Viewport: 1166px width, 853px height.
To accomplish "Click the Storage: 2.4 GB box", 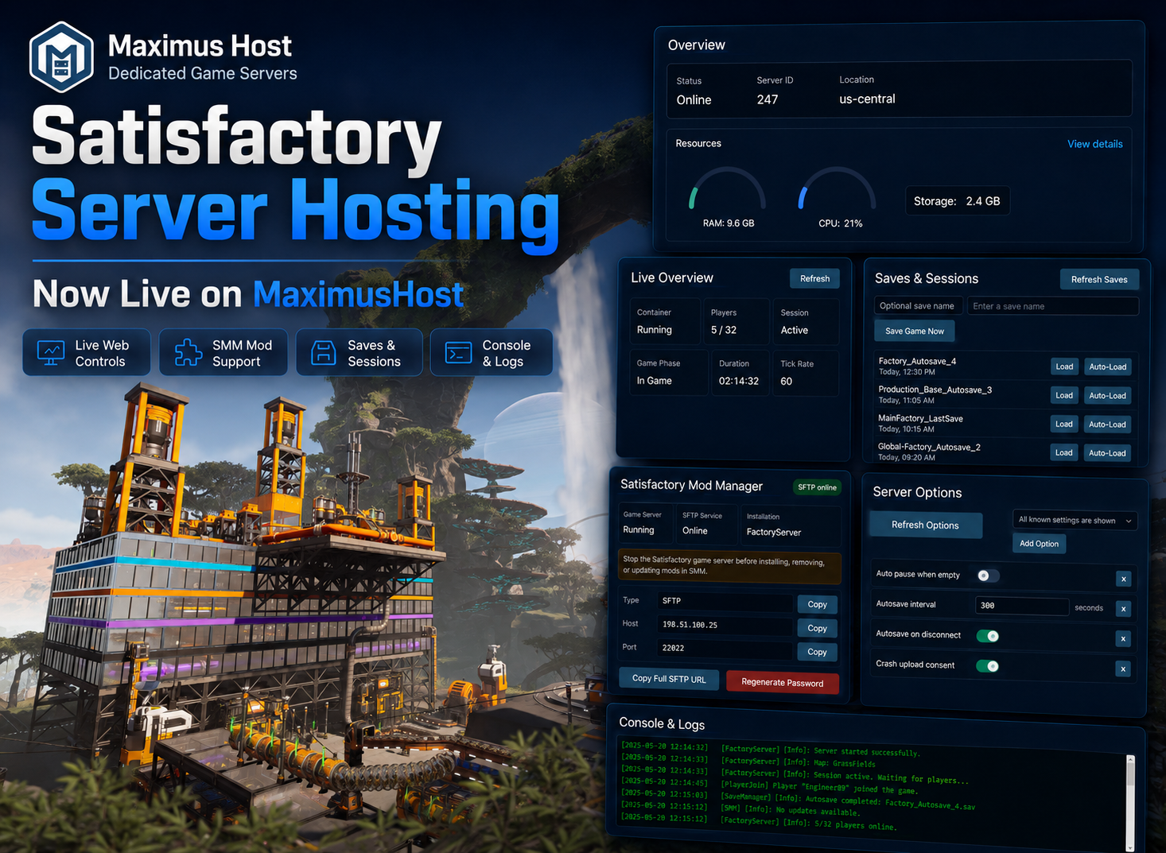I will click(957, 201).
